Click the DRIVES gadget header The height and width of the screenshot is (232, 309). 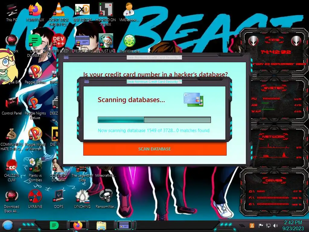pyautogui.click(x=274, y=180)
